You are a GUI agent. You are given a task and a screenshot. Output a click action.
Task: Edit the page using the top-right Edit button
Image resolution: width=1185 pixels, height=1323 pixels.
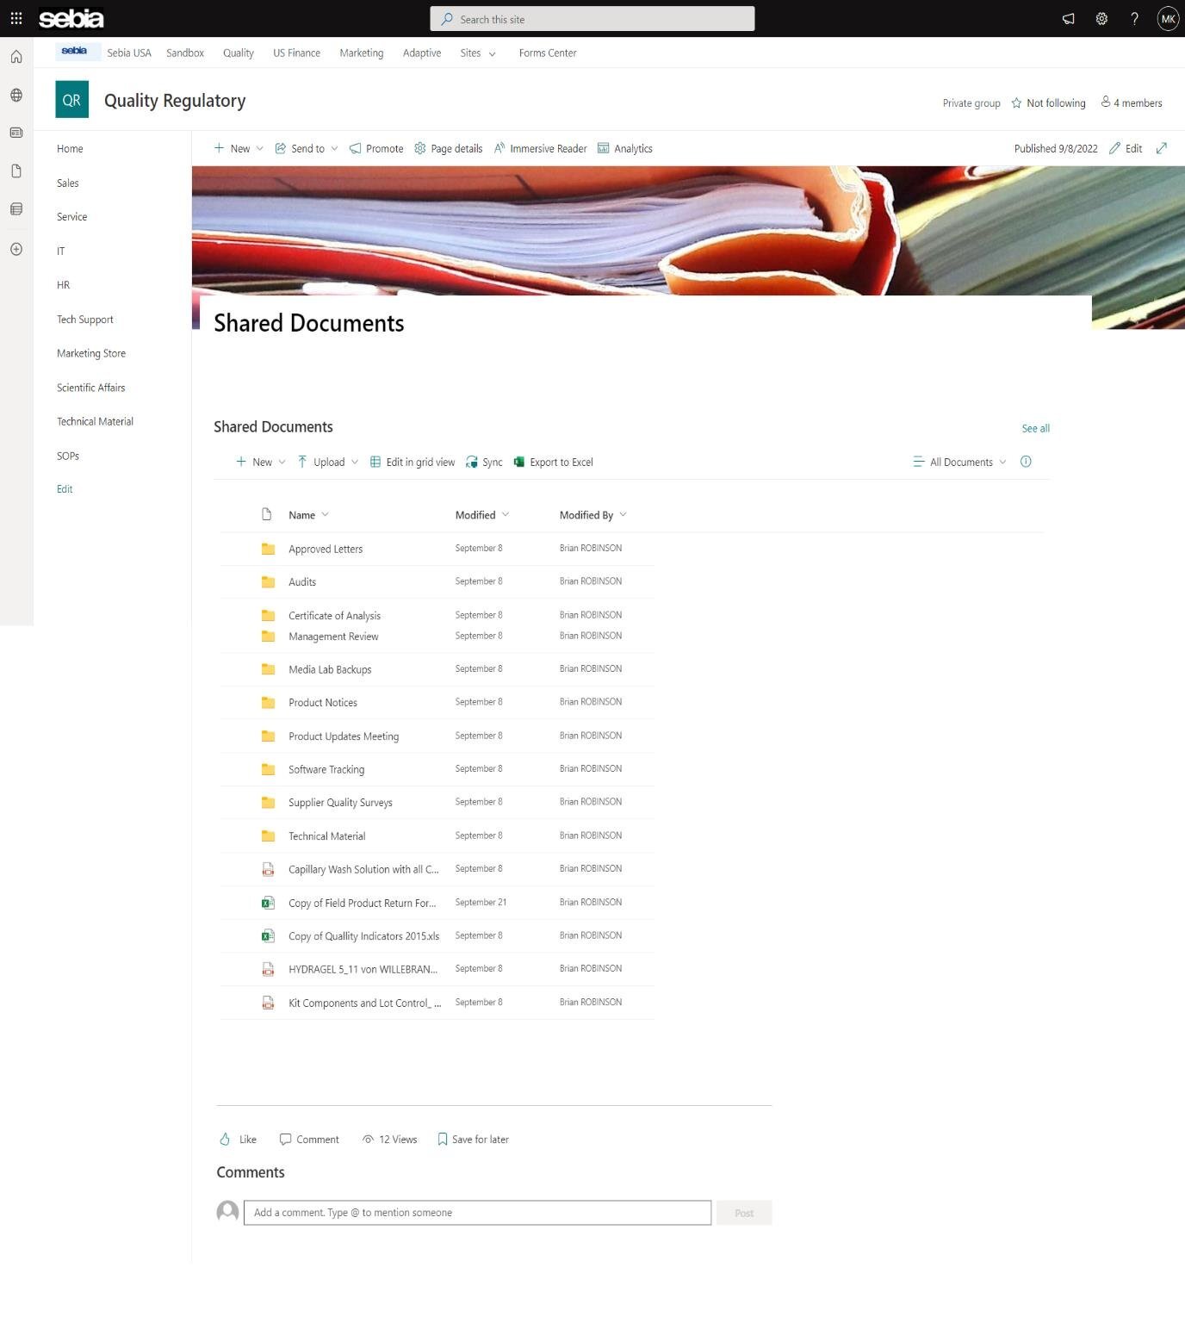pyautogui.click(x=1126, y=148)
